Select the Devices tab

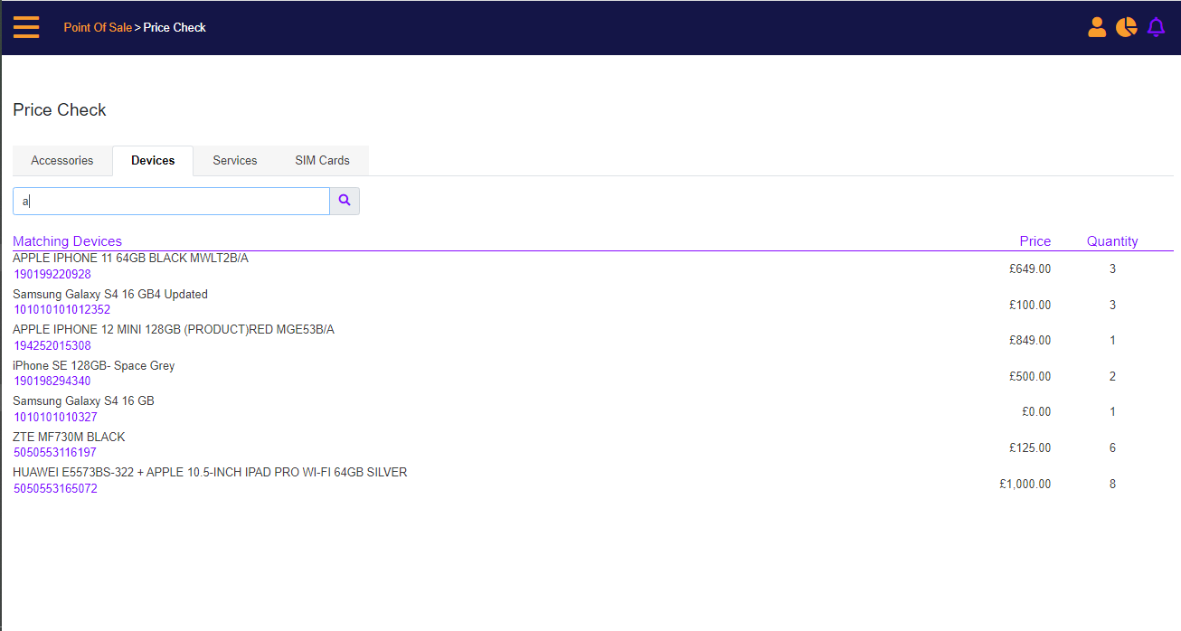[x=153, y=160]
